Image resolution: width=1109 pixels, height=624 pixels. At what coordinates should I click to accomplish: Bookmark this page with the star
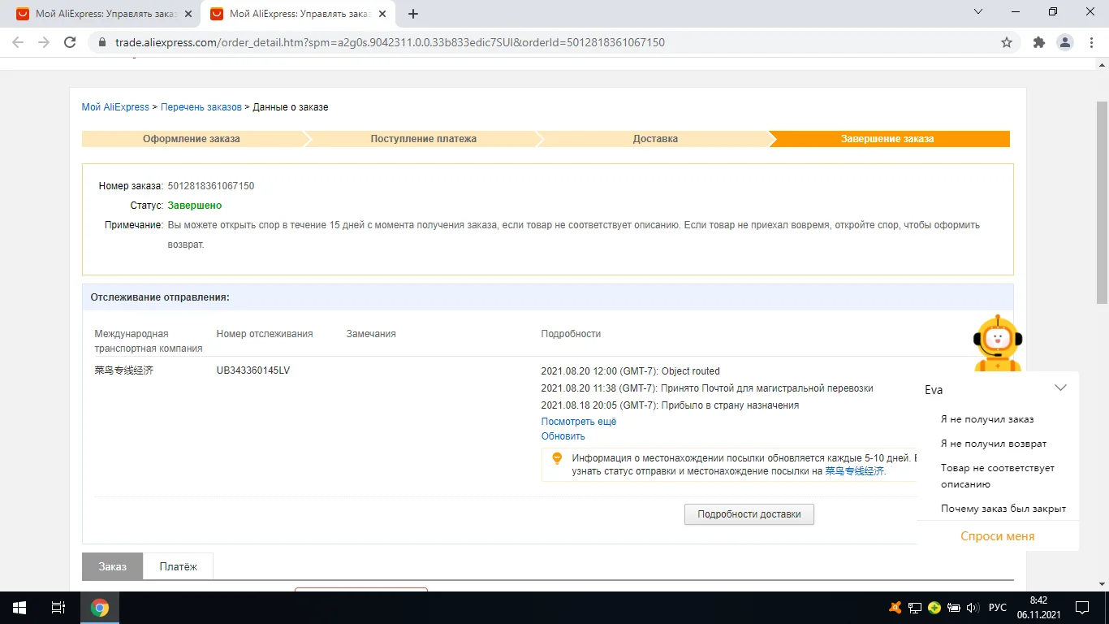[x=1007, y=42]
